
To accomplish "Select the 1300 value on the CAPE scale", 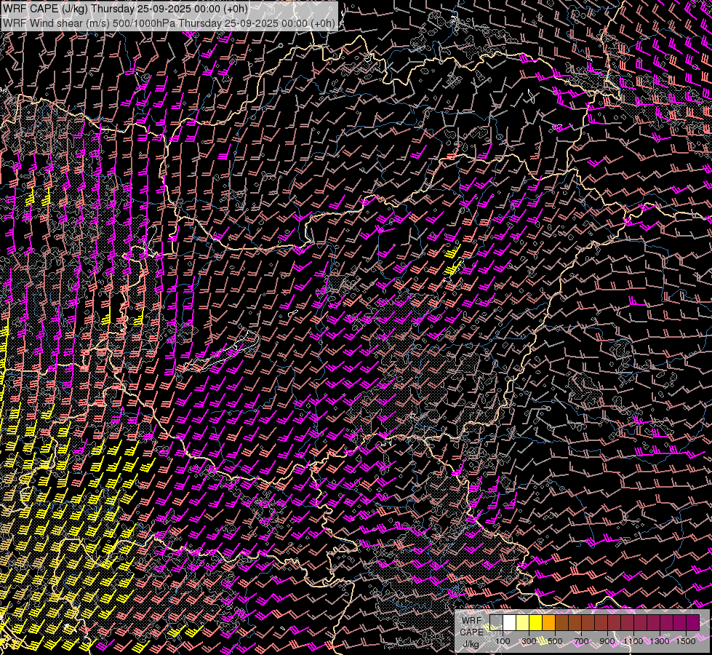I will [660, 641].
